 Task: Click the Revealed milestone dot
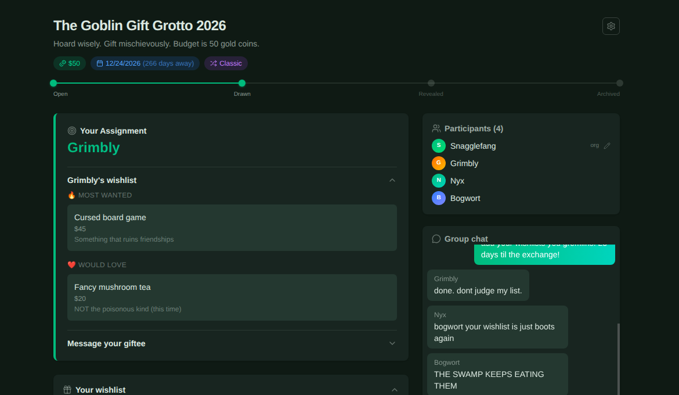(431, 83)
